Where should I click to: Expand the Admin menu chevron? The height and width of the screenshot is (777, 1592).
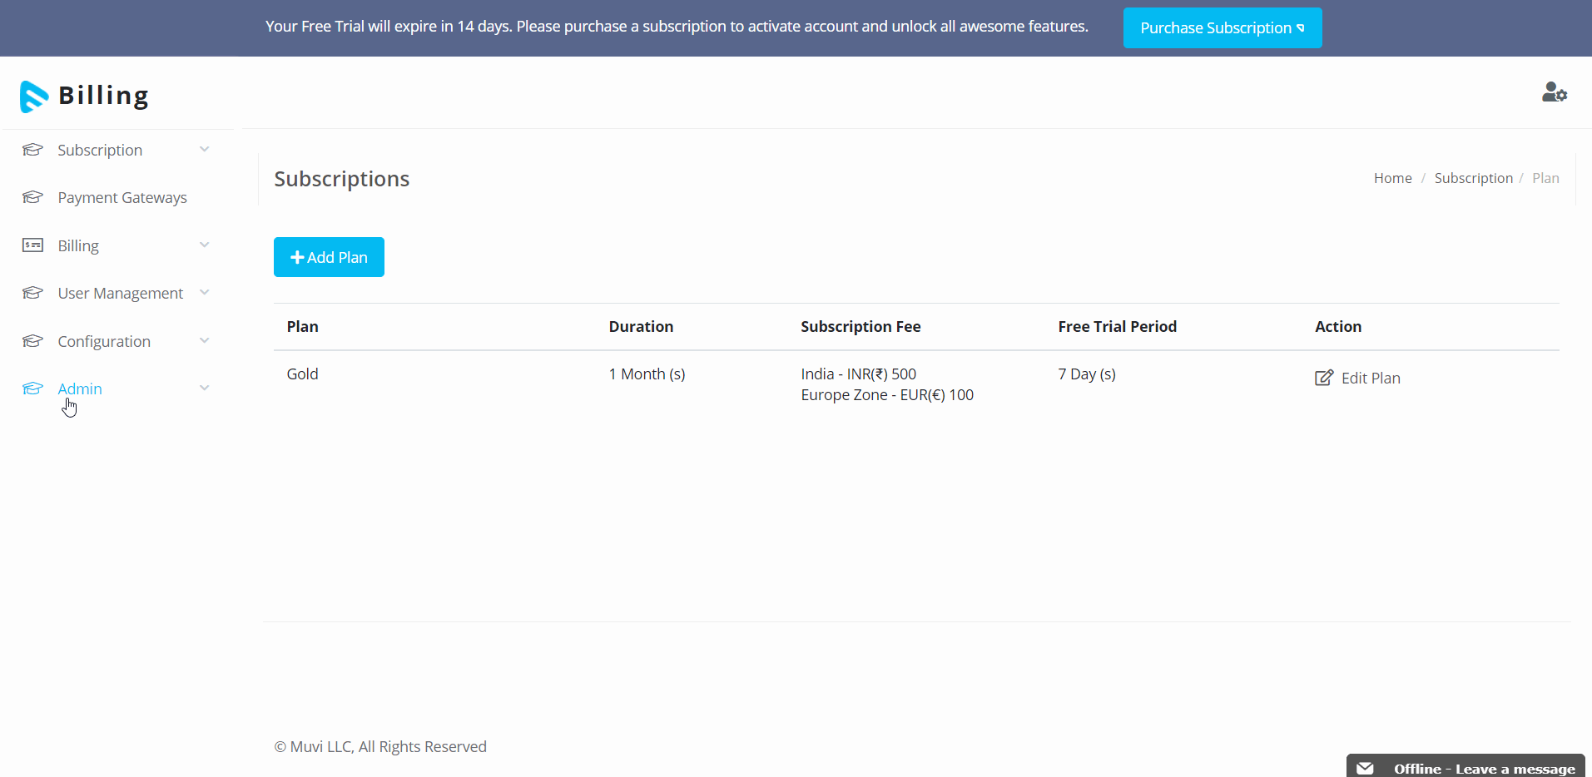click(205, 388)
